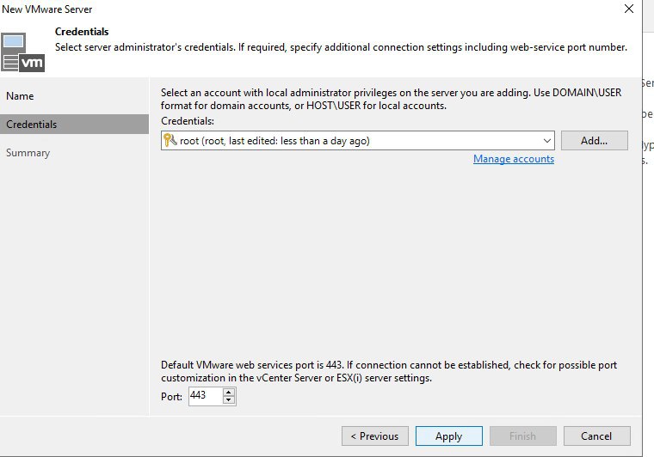Click inside the Port number field

(x=205, y=396)
